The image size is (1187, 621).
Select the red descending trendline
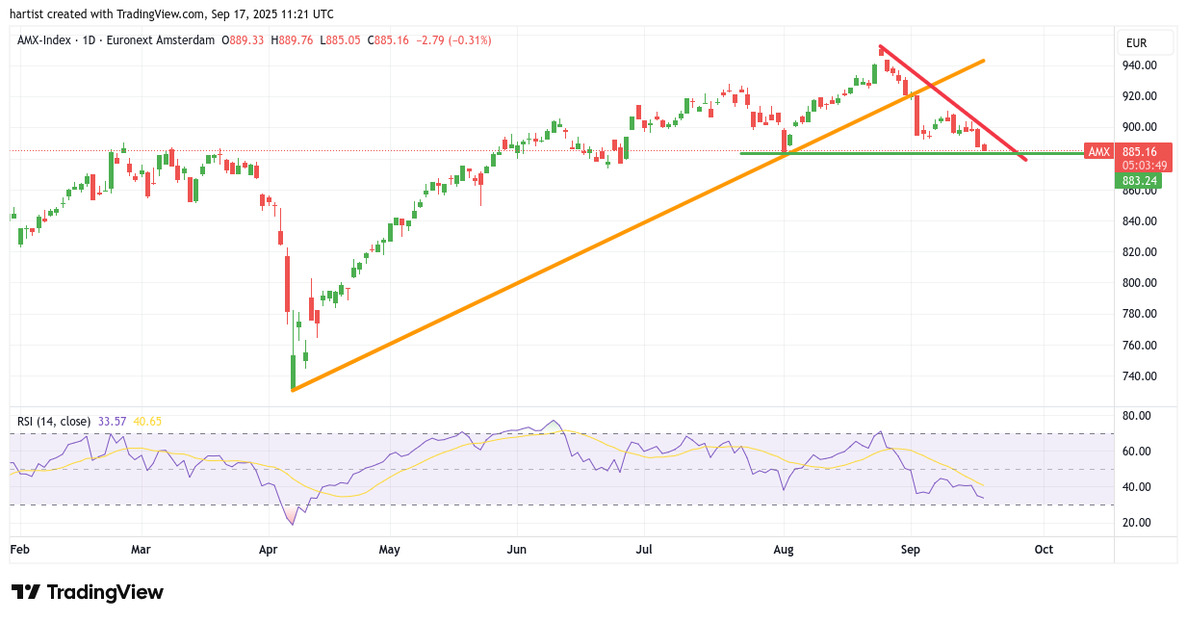953,103
